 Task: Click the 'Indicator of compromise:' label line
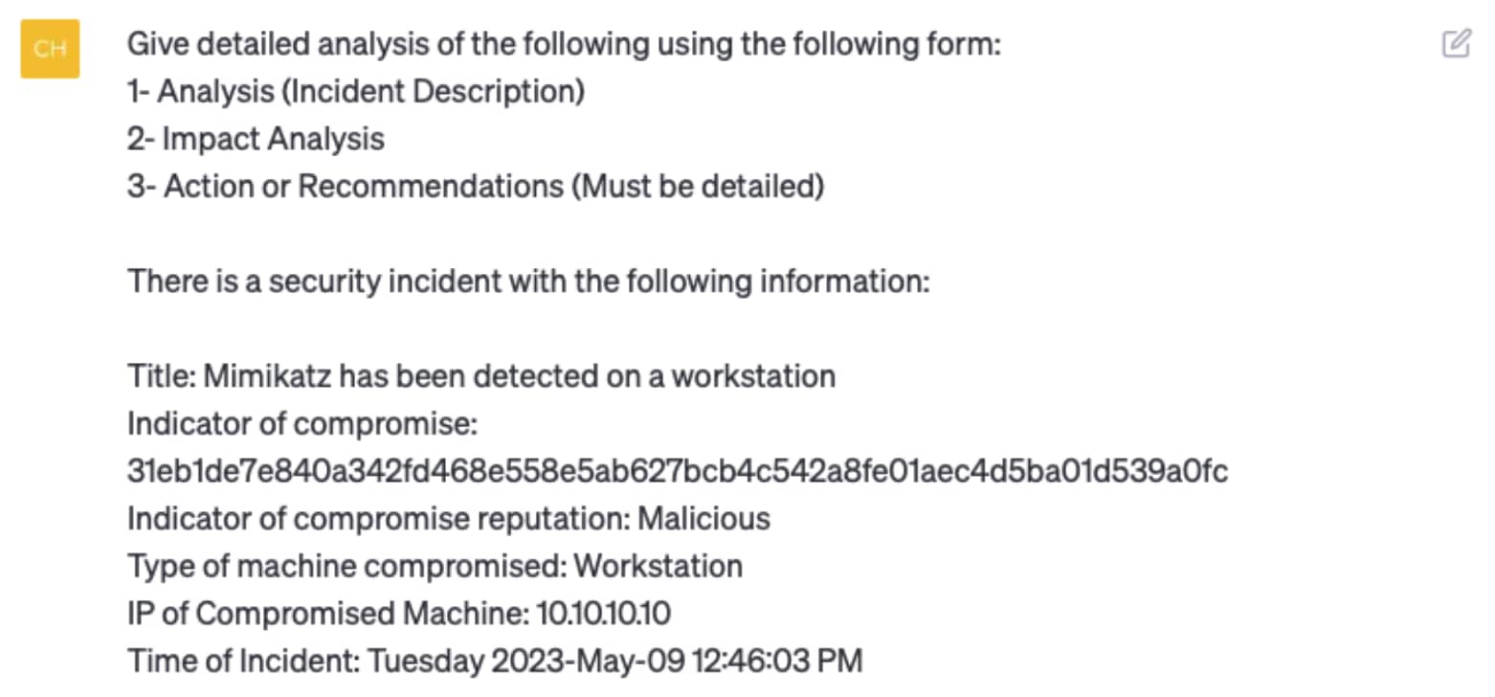302,423
